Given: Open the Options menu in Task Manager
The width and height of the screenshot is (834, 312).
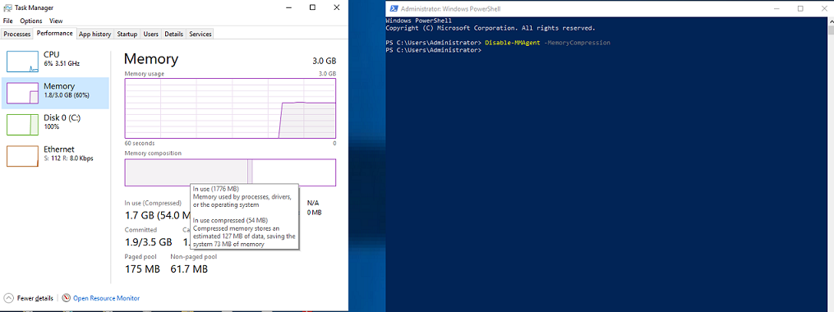Looking at the screenshot, I should pos(31,21).
